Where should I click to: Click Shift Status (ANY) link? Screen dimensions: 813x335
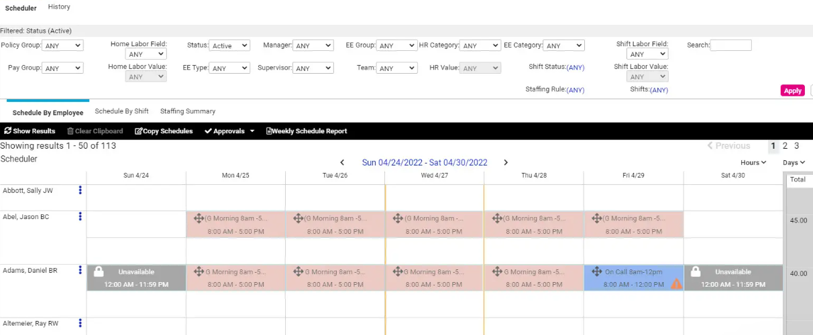tap(576, 68)
